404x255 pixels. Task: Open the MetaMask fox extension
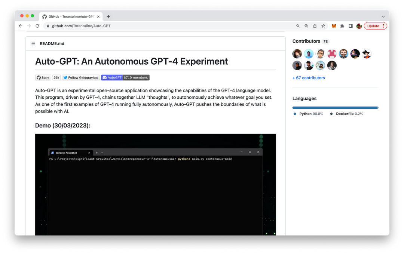tap(334, 26)
